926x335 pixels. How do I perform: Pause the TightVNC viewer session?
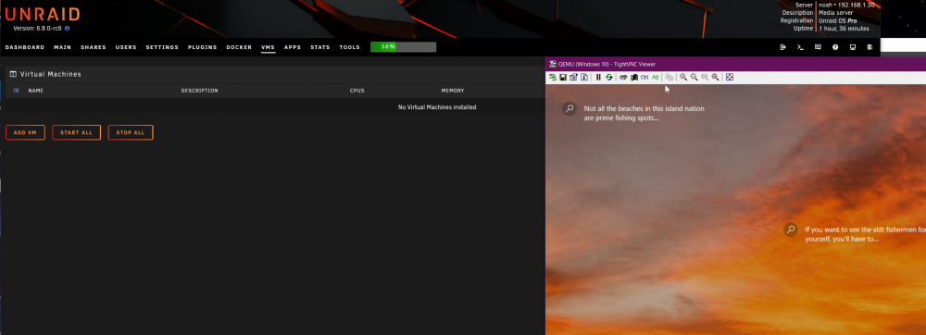click(598, 77)
